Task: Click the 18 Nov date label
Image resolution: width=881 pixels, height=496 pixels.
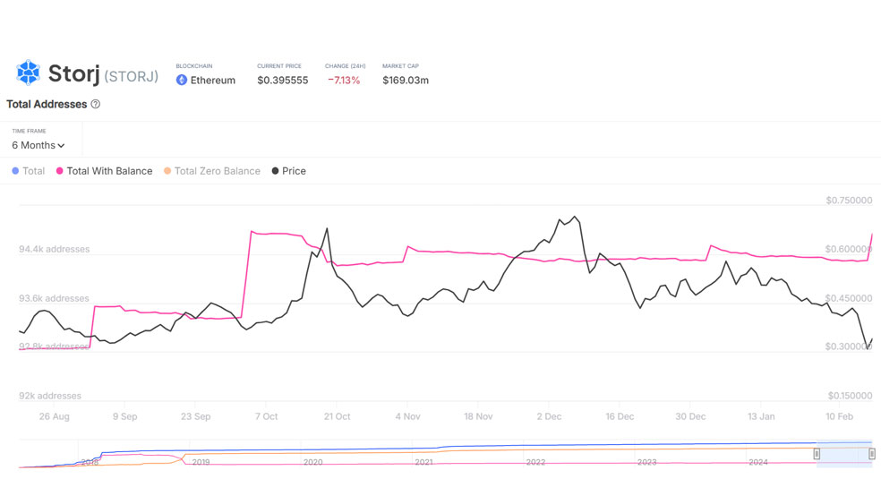Action: pyautogui.click(x=478, y=416)
